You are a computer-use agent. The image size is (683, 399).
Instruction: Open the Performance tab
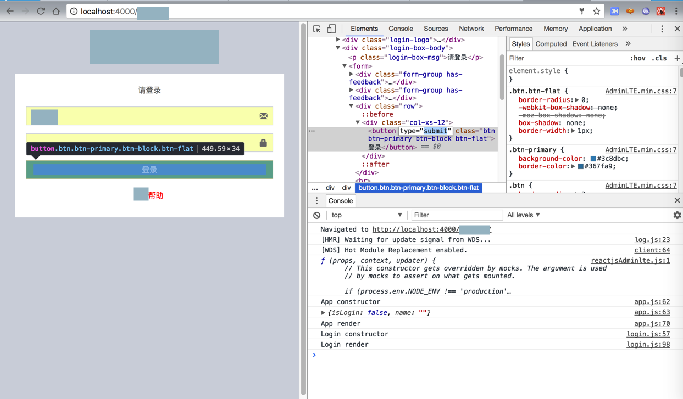pos(513,29)
